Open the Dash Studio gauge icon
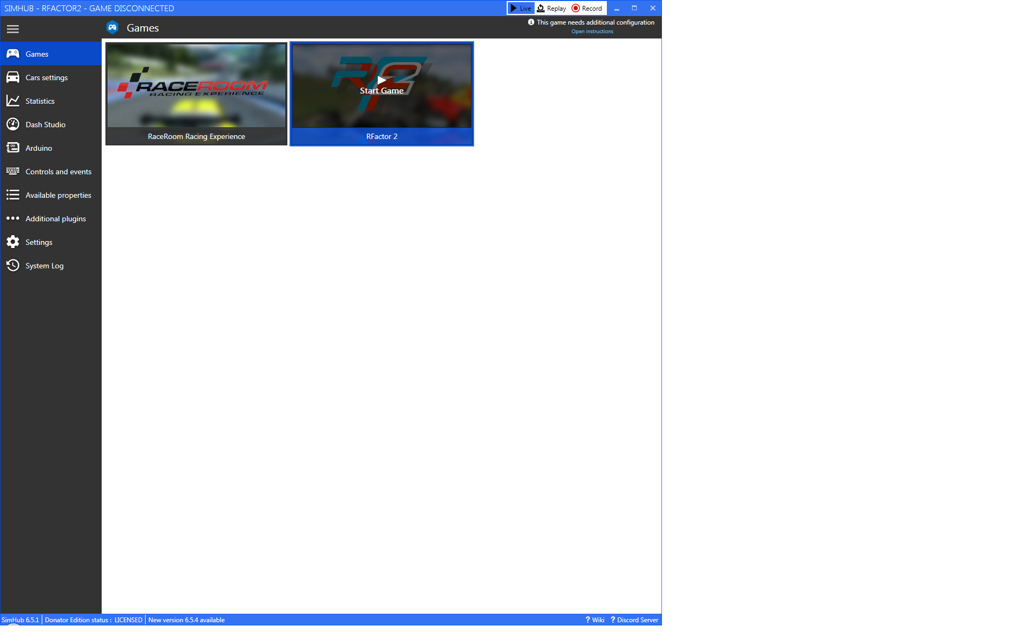 [x=13, y=125]
